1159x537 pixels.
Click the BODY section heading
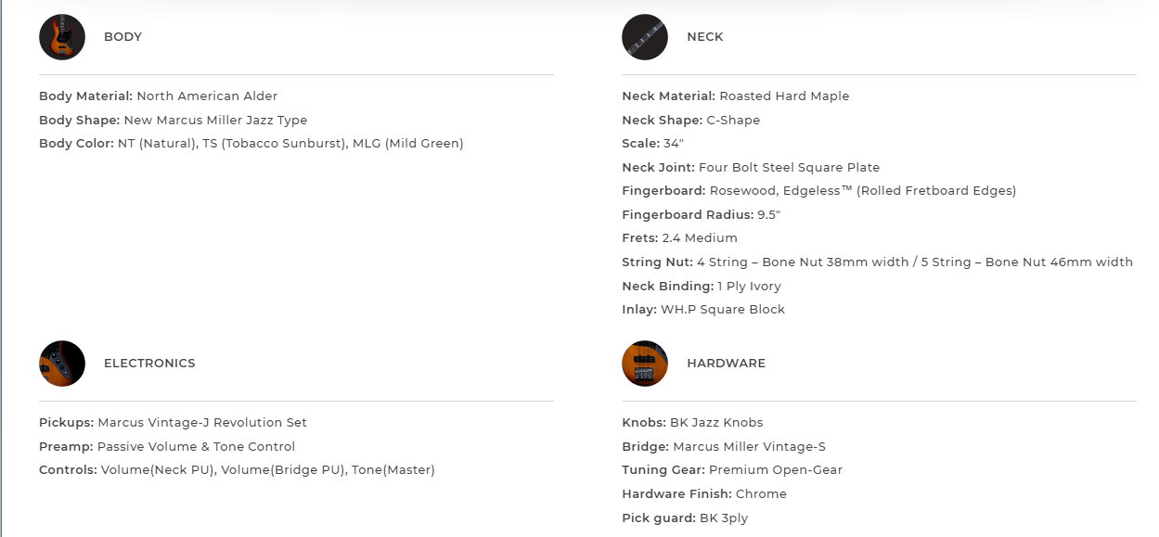point(122,37)
